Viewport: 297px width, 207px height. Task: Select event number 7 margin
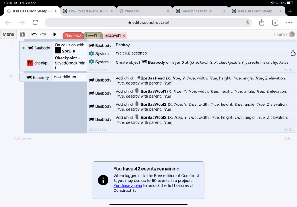tap(11, 45)
